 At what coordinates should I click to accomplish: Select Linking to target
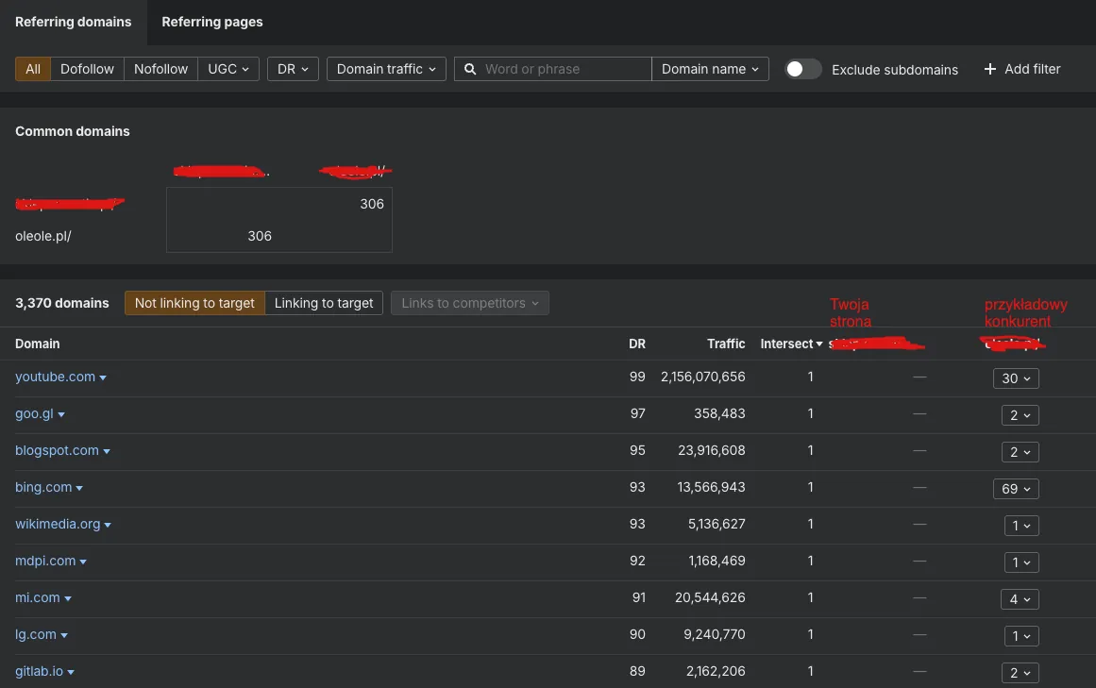[324, 303]
